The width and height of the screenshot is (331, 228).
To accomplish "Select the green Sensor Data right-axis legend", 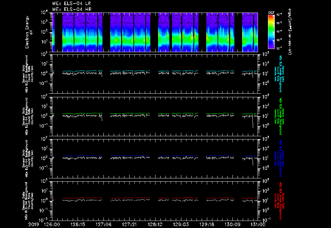I will click(279, 117).
